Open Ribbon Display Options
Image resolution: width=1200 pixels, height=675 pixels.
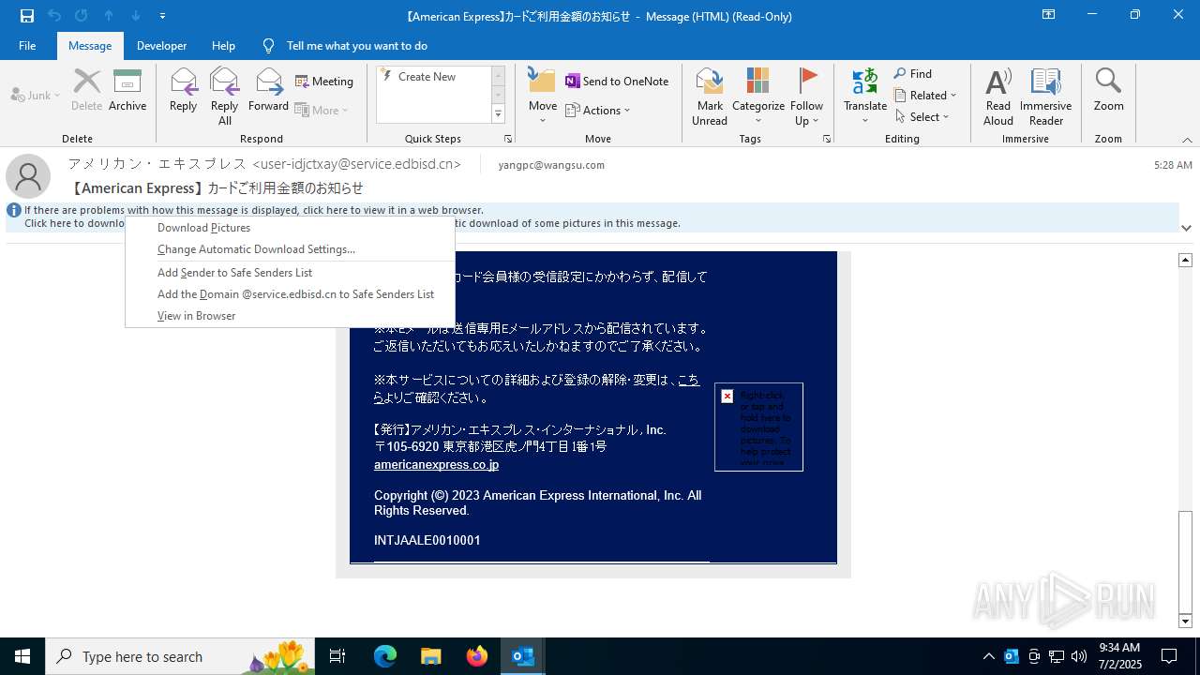(1048, 15)
